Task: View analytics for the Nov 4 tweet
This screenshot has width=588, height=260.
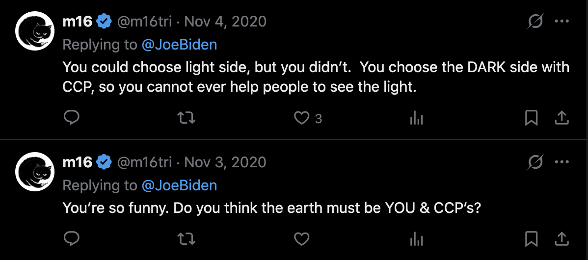Action: click(416, 118)
